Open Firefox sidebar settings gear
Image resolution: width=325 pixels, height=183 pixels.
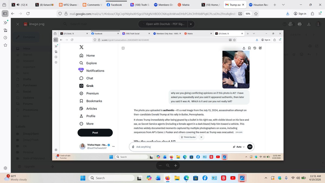tap(5, 168)
